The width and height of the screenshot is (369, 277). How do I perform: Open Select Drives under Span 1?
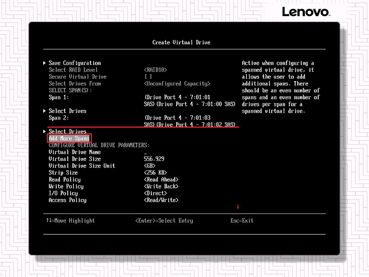point(67,111)
